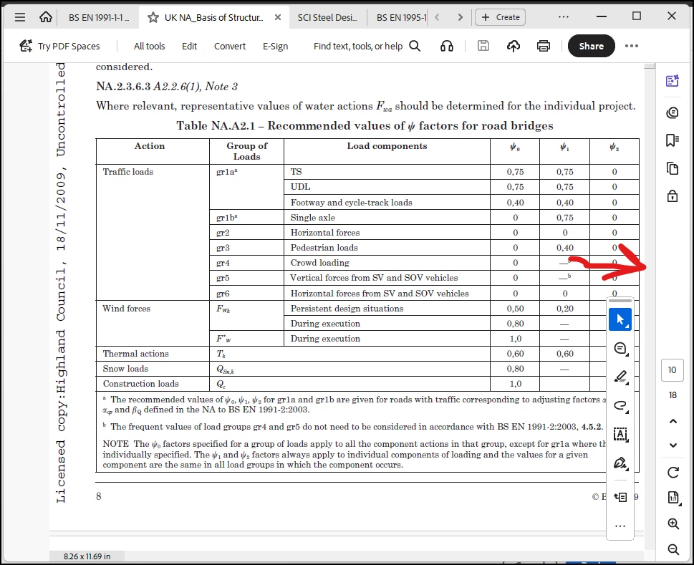Go to the previous page
This screenshot has height=565, width=694.
tap(673, 421)
